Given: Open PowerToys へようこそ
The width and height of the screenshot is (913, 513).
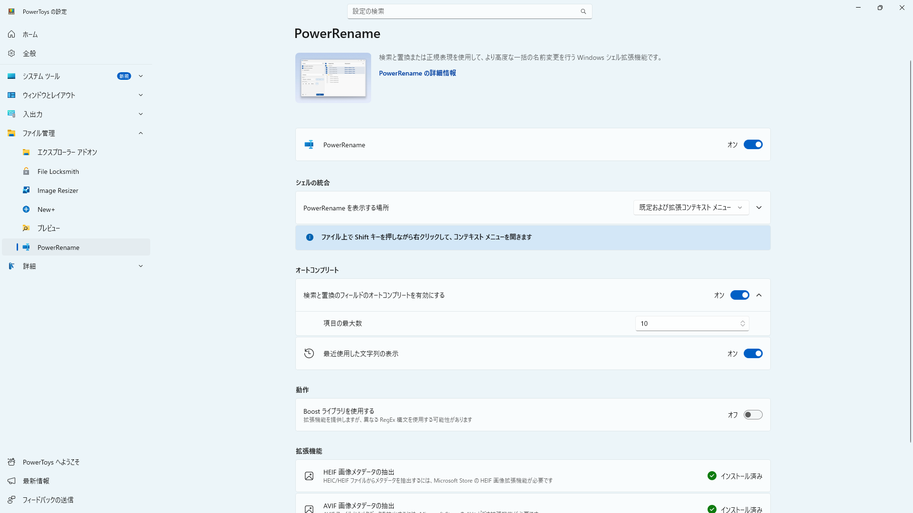Looking at the screenshot, I should [x=76, y=462].
